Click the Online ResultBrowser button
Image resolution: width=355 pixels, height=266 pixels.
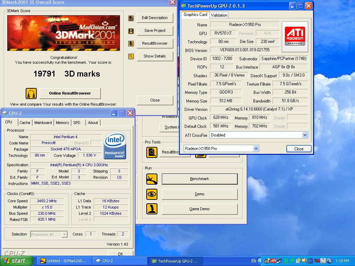[70, 93]
